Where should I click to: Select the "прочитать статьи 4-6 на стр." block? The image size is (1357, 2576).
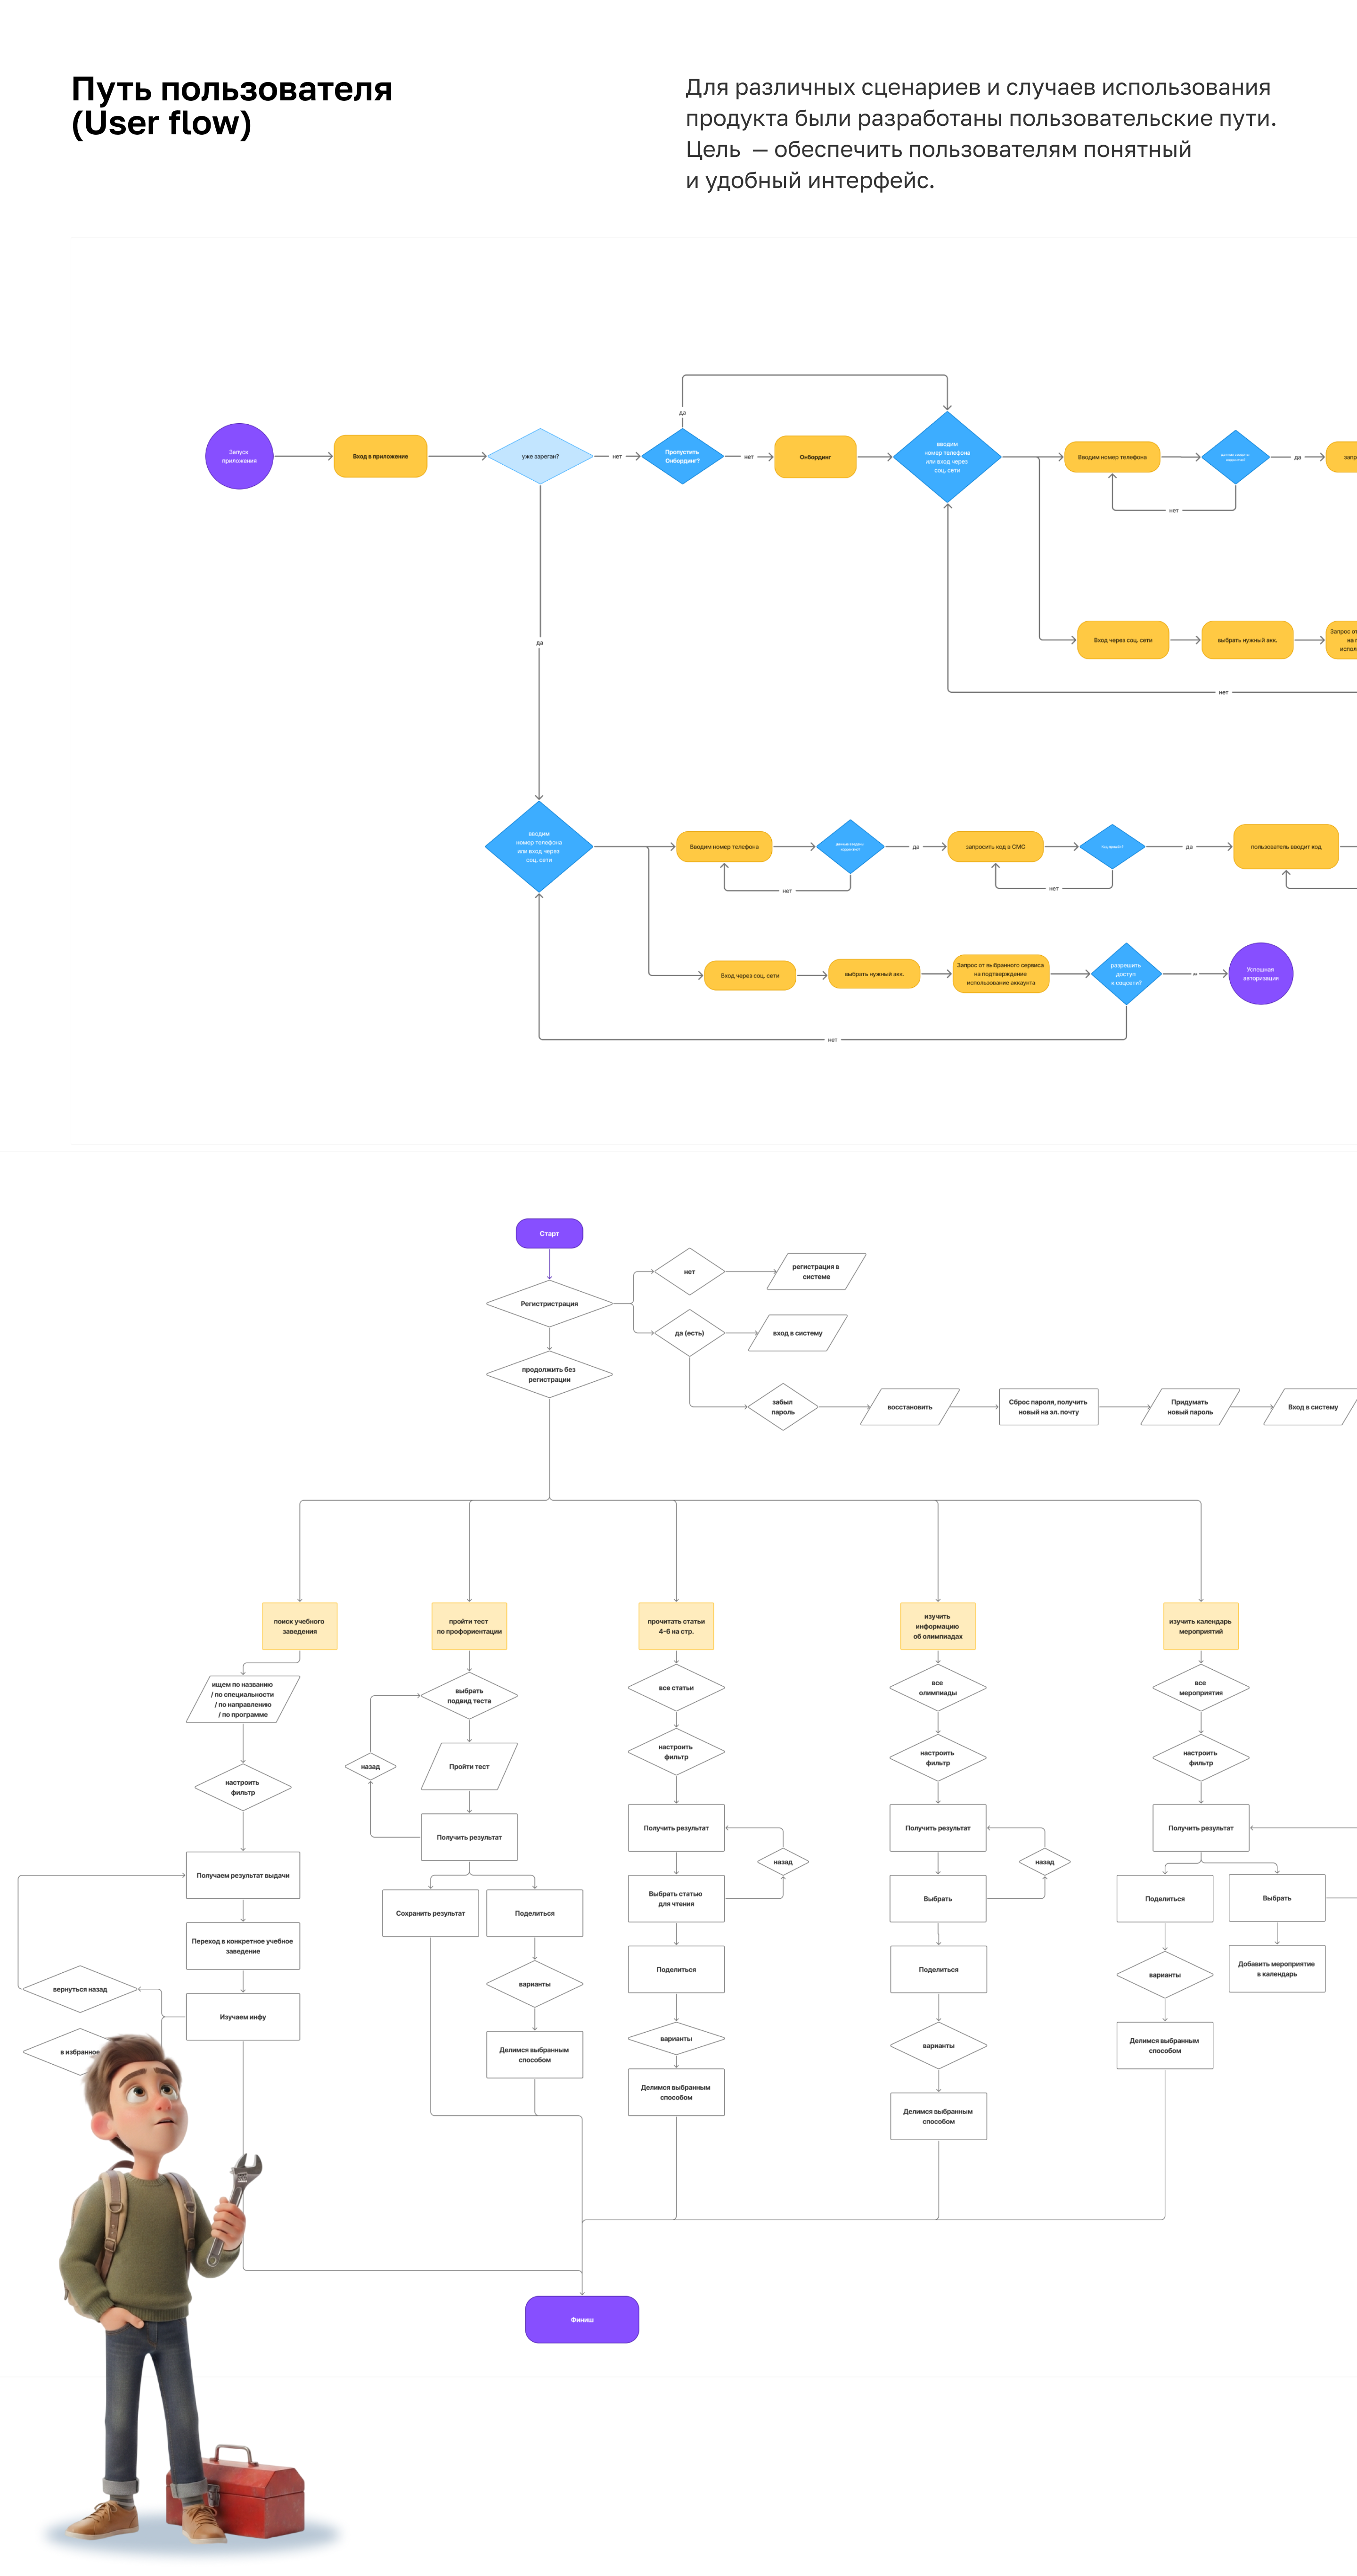pos(676,1626)
